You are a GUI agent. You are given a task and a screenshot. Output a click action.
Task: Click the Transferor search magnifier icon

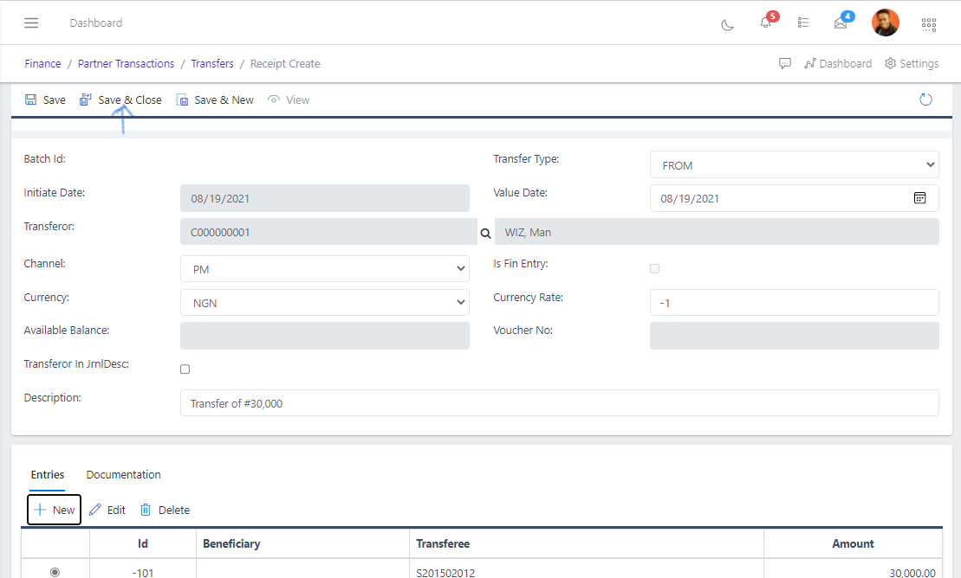tap(485, 234)
